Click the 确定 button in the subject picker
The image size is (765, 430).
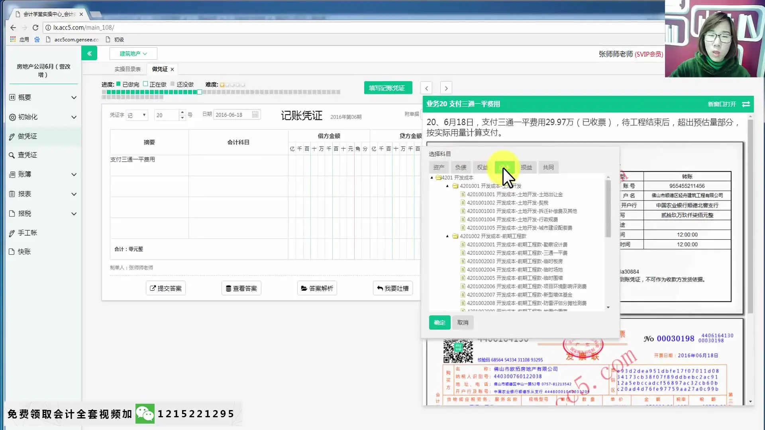point(439,322)
